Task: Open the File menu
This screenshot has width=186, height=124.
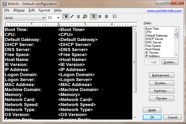Action: (x=7, y=10)
